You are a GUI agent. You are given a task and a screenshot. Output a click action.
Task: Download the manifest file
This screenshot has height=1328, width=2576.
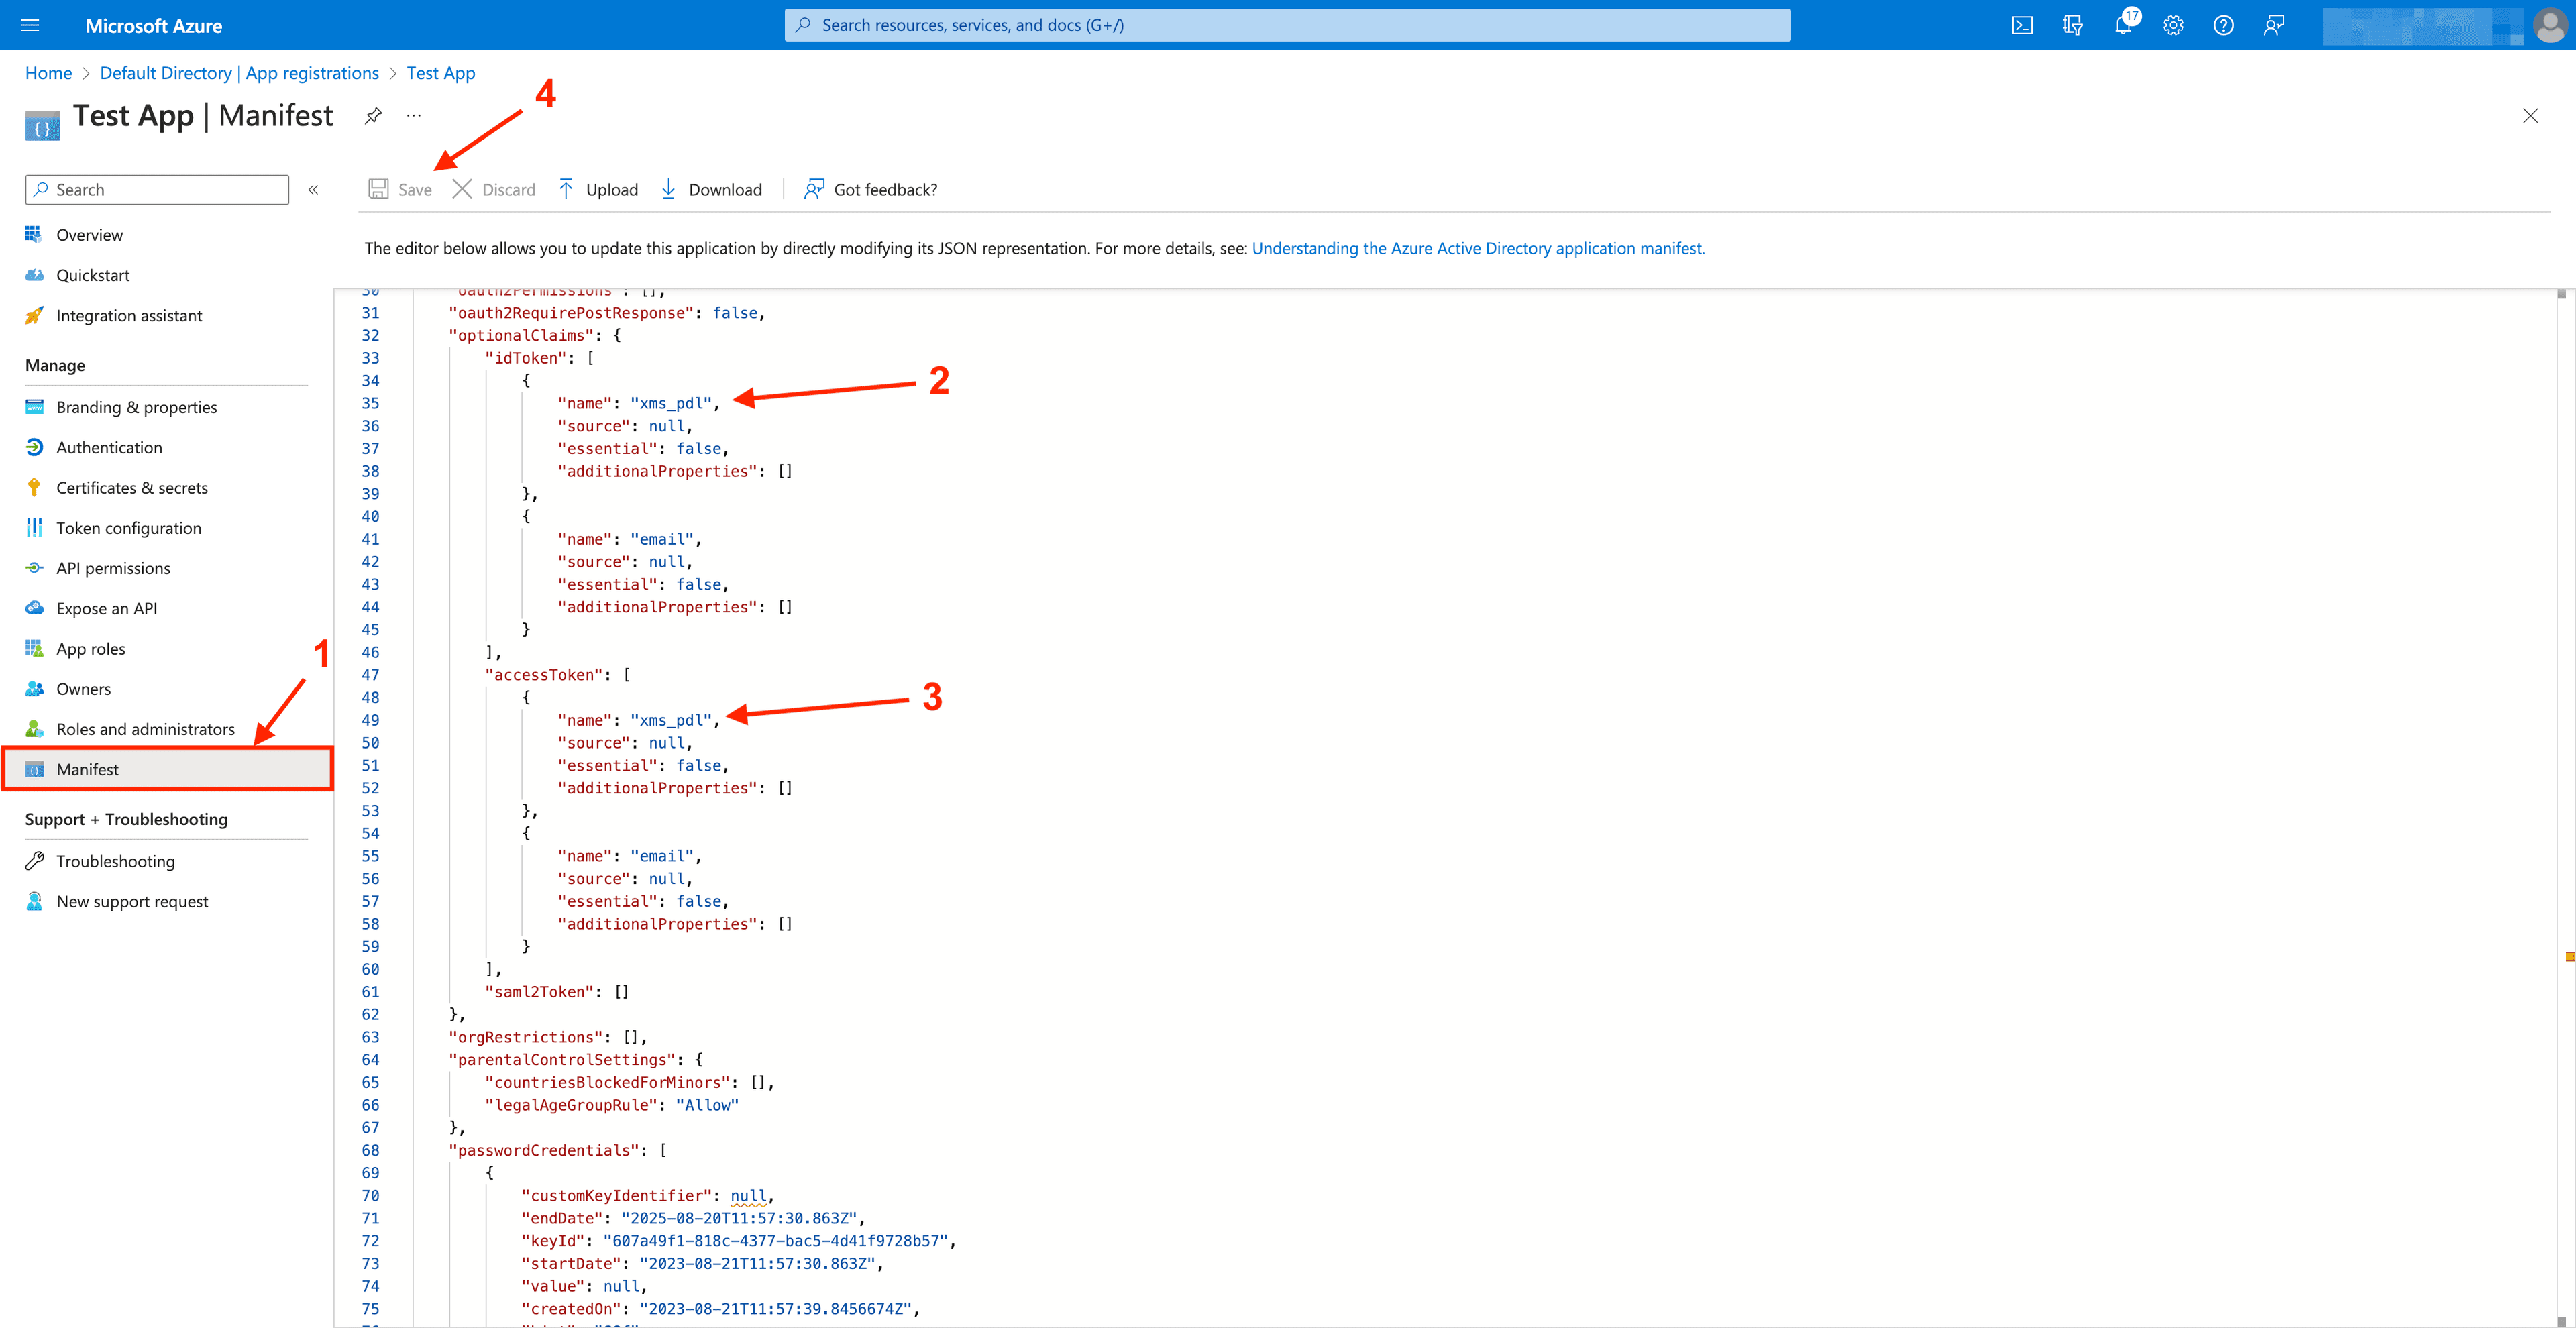click(711, 190)
